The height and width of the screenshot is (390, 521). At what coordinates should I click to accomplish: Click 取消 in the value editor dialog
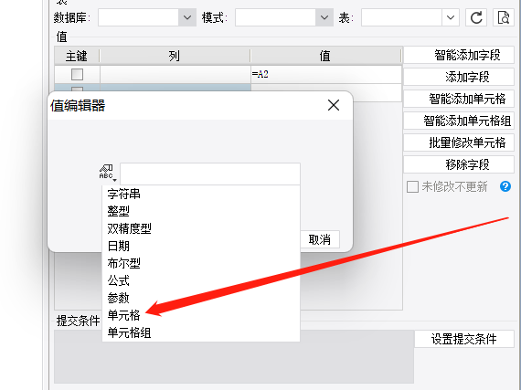tap(320, 239)
